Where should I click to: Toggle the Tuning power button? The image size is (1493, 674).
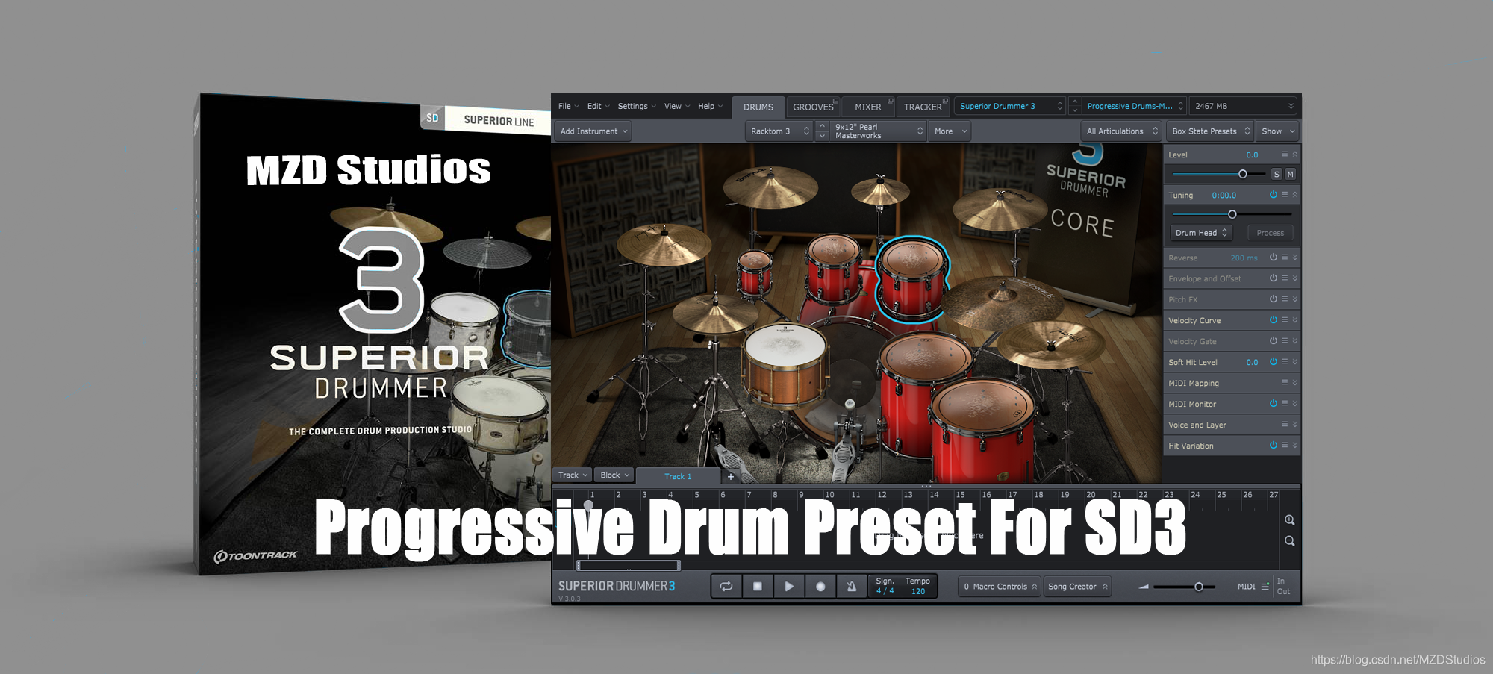tap(1274, 195)
